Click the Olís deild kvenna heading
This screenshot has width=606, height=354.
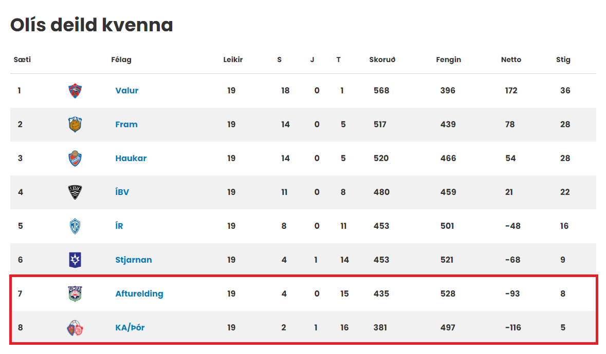(91, 25)
